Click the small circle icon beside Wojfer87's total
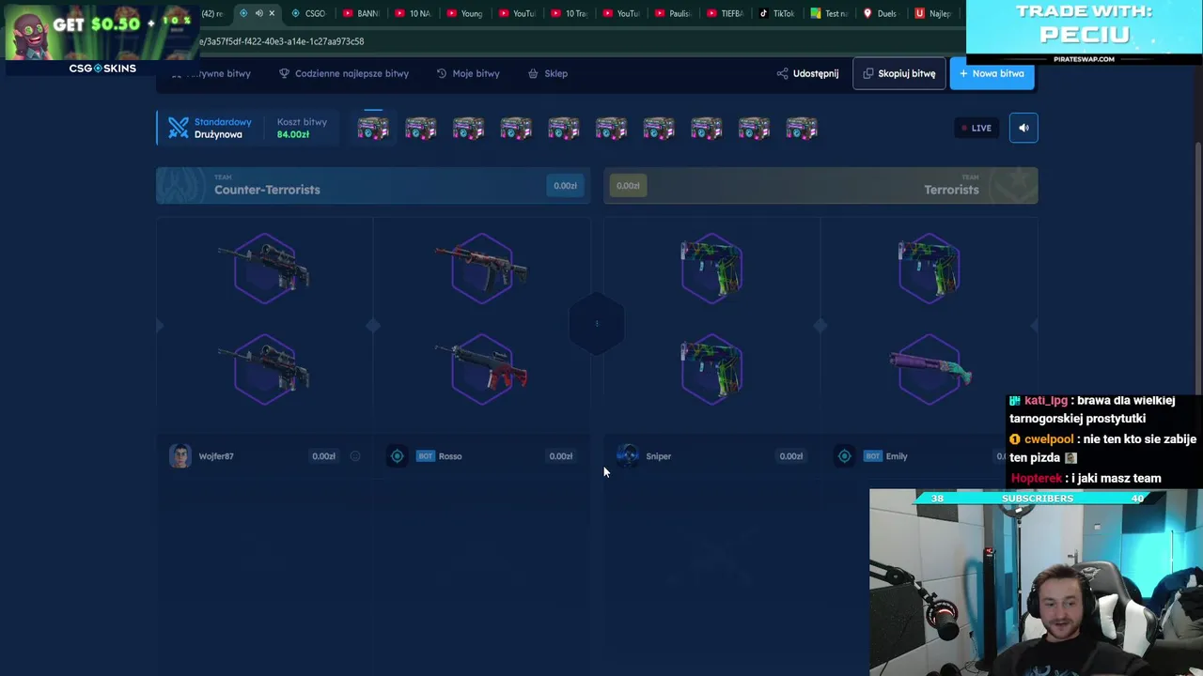This screenshot has width=1203, height=676. [x=355, y=456]
